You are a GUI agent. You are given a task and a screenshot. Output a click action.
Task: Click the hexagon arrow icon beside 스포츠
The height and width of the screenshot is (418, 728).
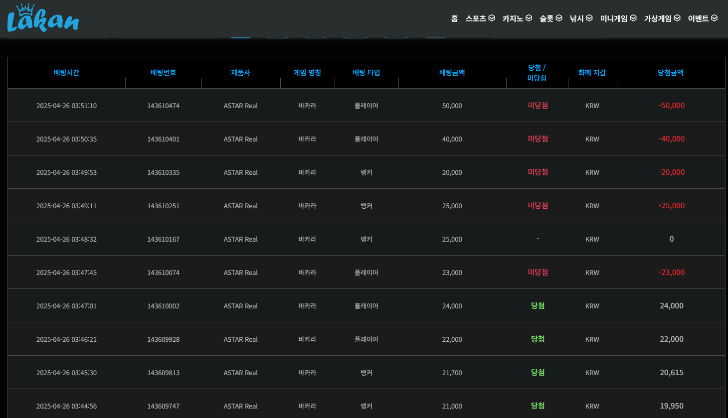pyautogui.click(x=492, y=18)
